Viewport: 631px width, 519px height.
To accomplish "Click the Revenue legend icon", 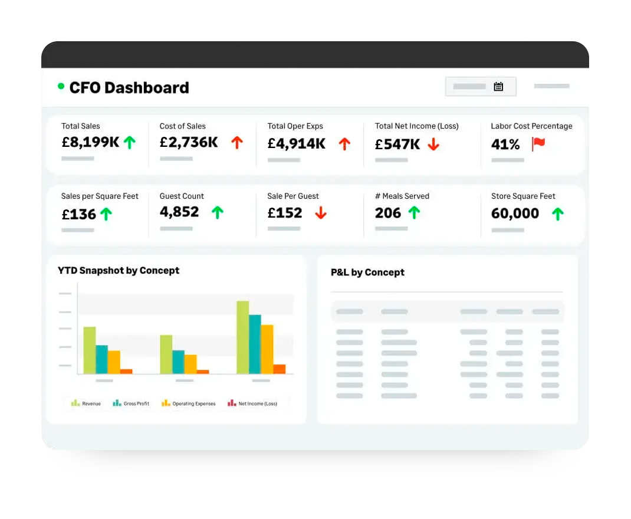I will point(75,403).
